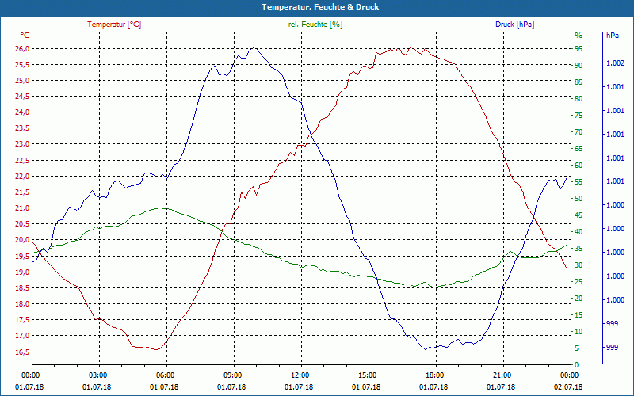Screen dimensions: 634x396
Task: Select the green 'rel. Feuchte [%]' legend label
Action: point(315,25)
